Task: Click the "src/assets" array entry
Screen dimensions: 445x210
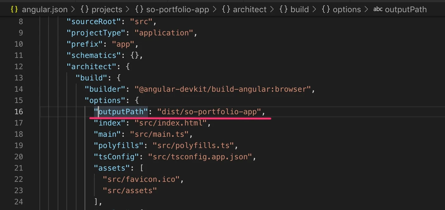Action: [x=130, y=190]
